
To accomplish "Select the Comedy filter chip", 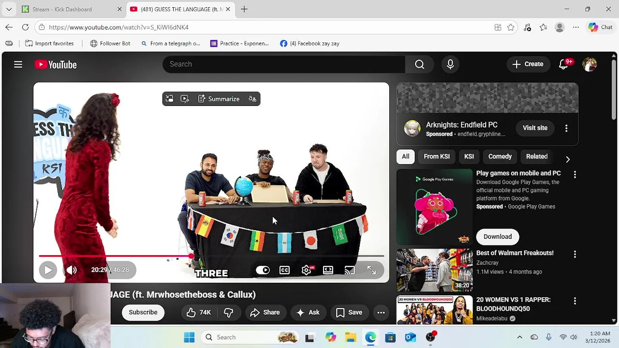I will pyautogui.click(x=500, y=157).
